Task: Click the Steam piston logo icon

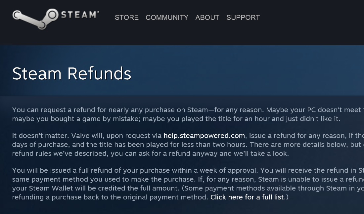Action: pos(35,19)
